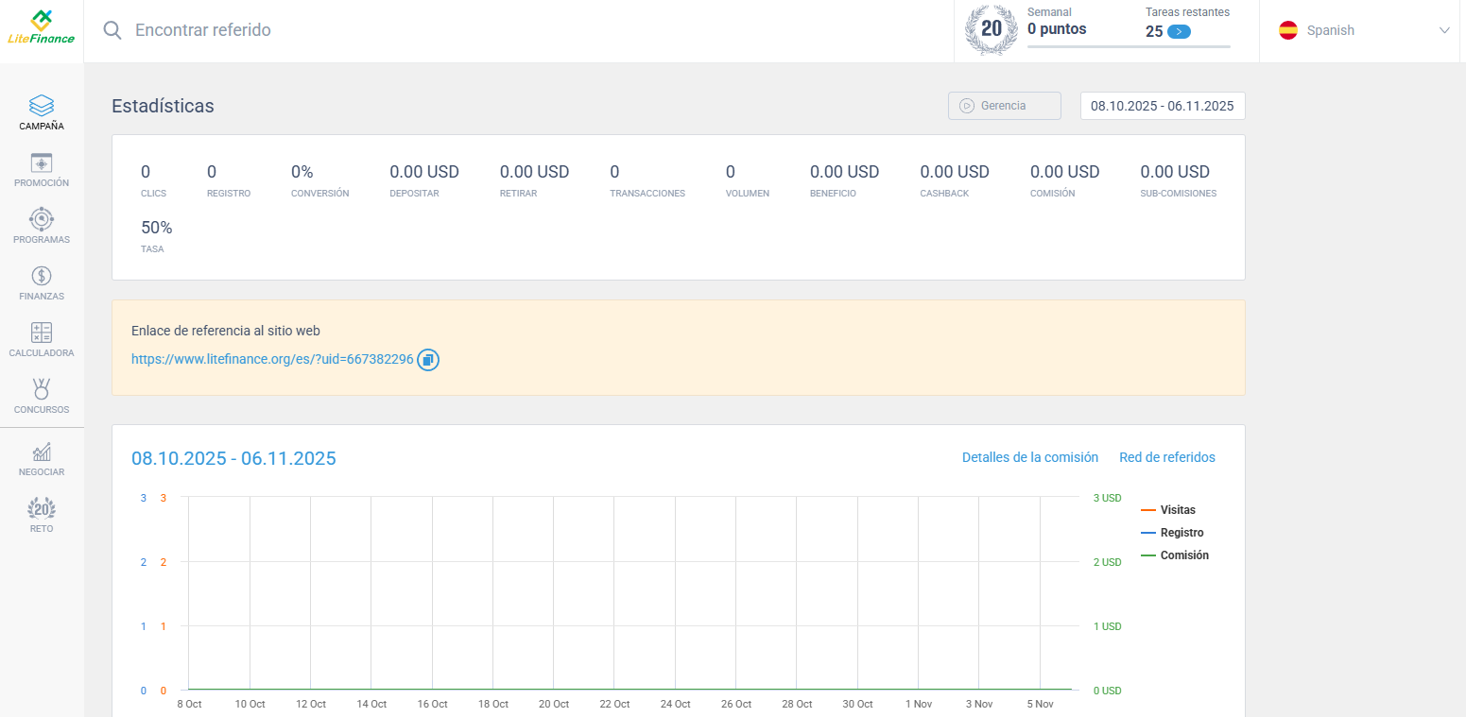Click the Sub-comisiones statistic
Screen dimensions: 1466x717
coord(1179,181)
